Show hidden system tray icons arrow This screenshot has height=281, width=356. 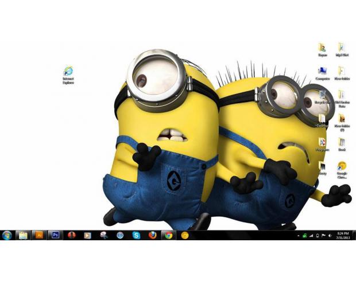[299, 236]
